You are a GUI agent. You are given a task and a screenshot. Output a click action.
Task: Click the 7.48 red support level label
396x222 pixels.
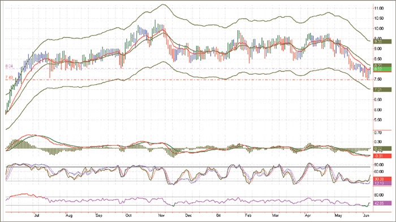tap(9, 77)
